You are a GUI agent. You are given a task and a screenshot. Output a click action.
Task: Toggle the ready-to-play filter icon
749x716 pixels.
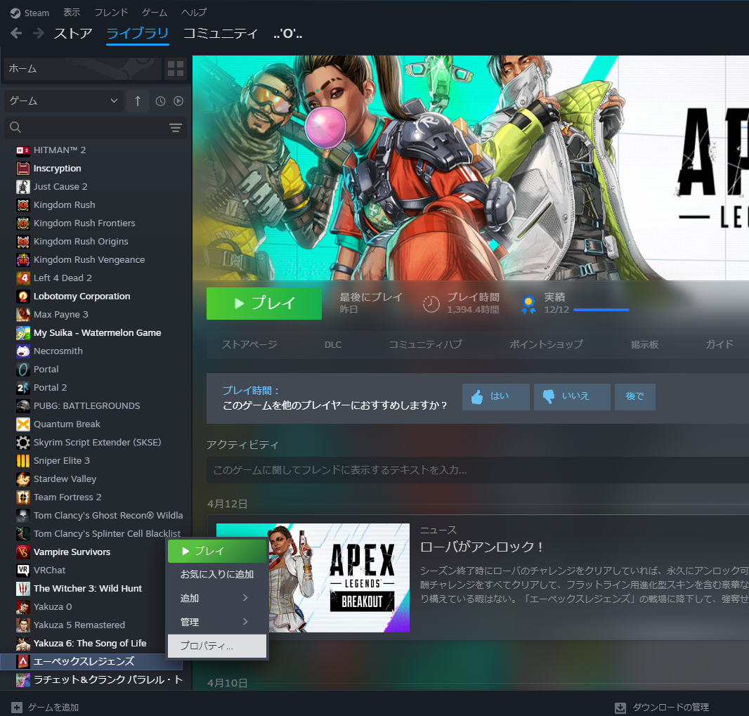[178, 100]
